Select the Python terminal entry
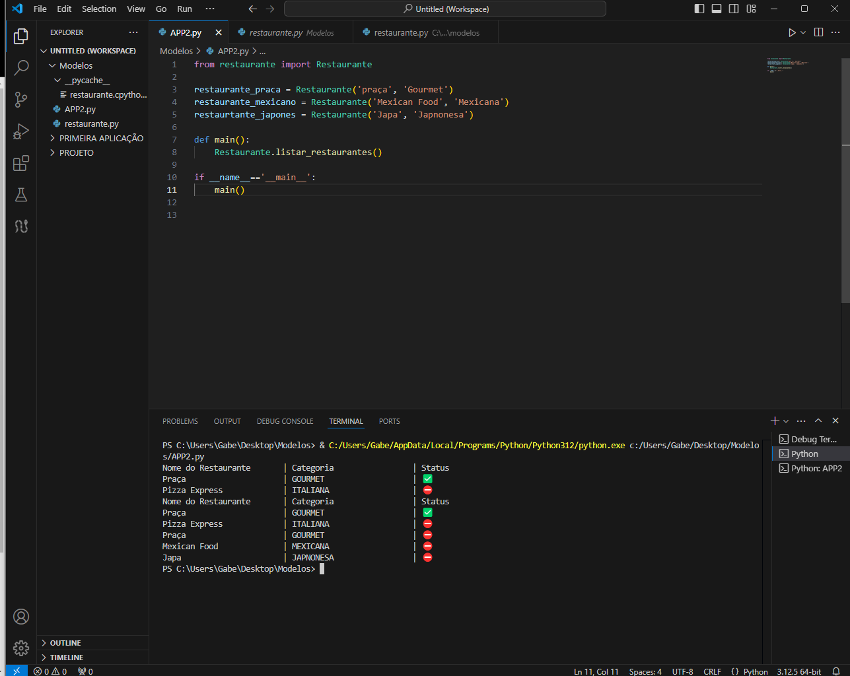Image resolution: width=850 pixels, height=676 pixels. (811, 454)
